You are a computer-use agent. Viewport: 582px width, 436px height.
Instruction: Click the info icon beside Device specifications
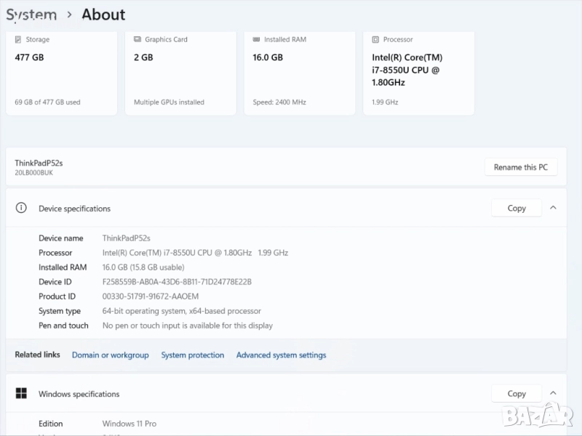pos(22,209)
